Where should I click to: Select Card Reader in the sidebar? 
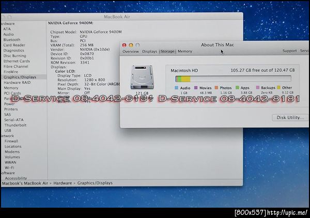(14, 45)
